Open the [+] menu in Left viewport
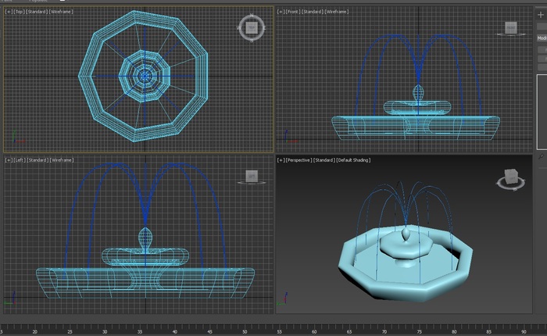This screenshot has height=336, width=547. [x=9, y=160]
